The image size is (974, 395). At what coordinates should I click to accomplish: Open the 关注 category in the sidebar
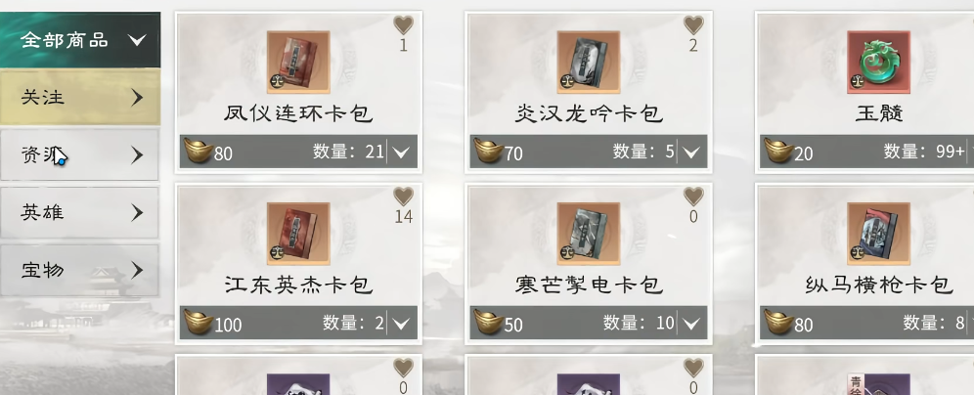point(80,98)
